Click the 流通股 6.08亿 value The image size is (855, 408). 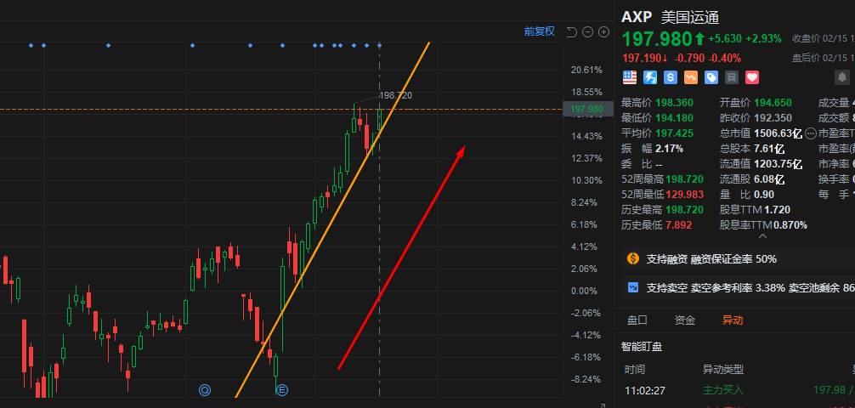[771, 178]
